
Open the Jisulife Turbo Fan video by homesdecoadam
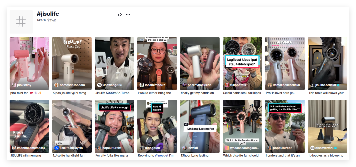point(72,63)
